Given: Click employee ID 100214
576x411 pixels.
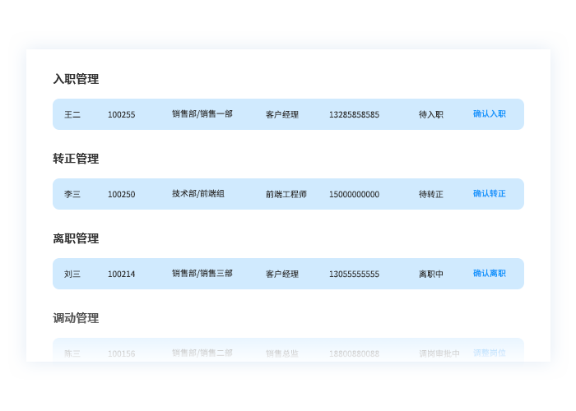Looking at the screenshot, I should pyautogui.click(x=121, y=274).
